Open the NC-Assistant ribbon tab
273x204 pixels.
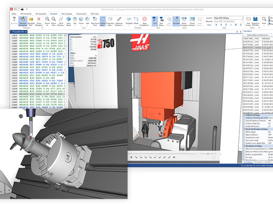tap(41, 14)
